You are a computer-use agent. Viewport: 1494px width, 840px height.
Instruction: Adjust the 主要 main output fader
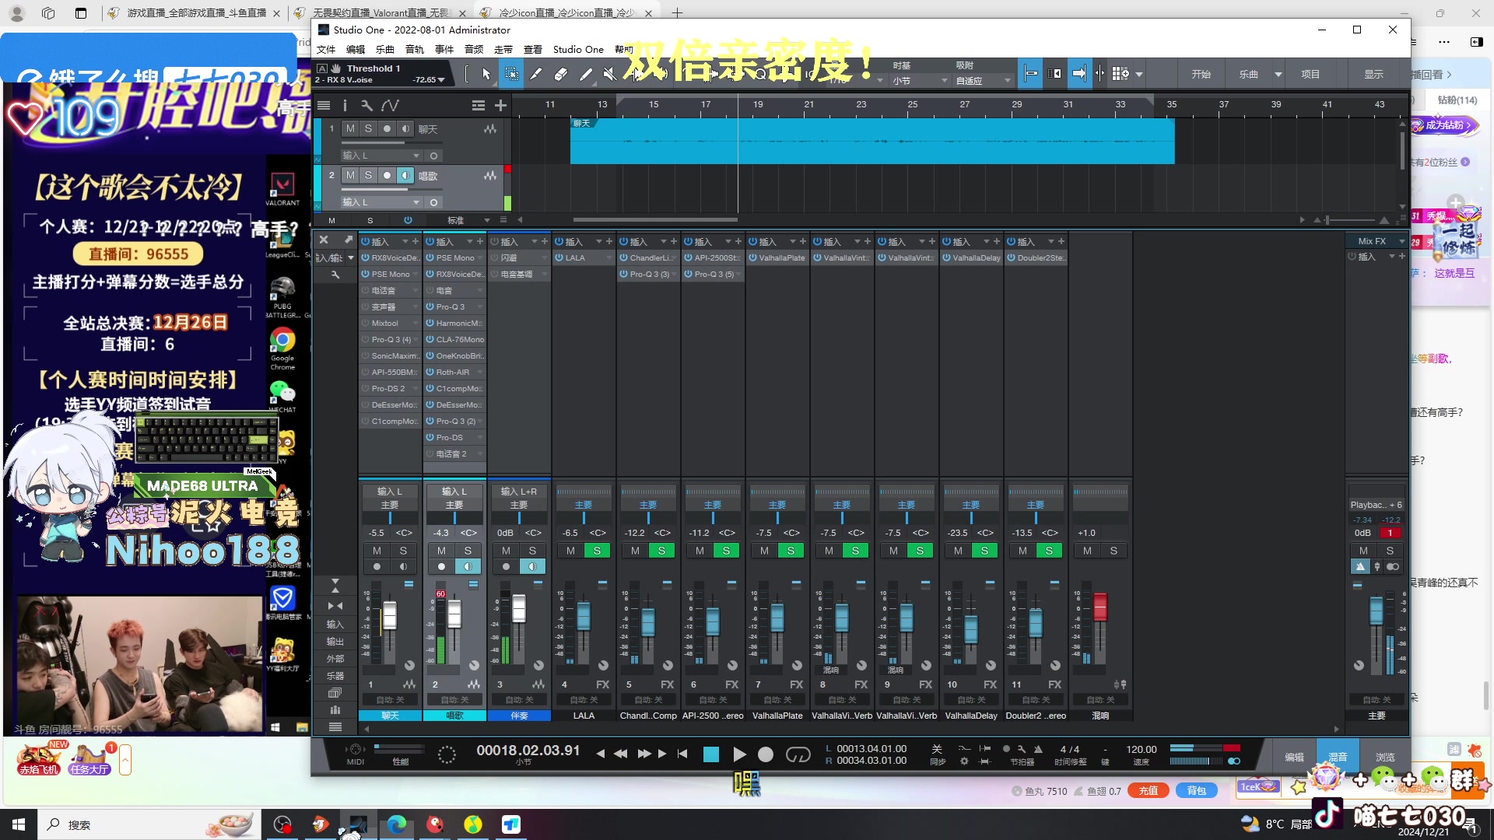(1376, 610)
